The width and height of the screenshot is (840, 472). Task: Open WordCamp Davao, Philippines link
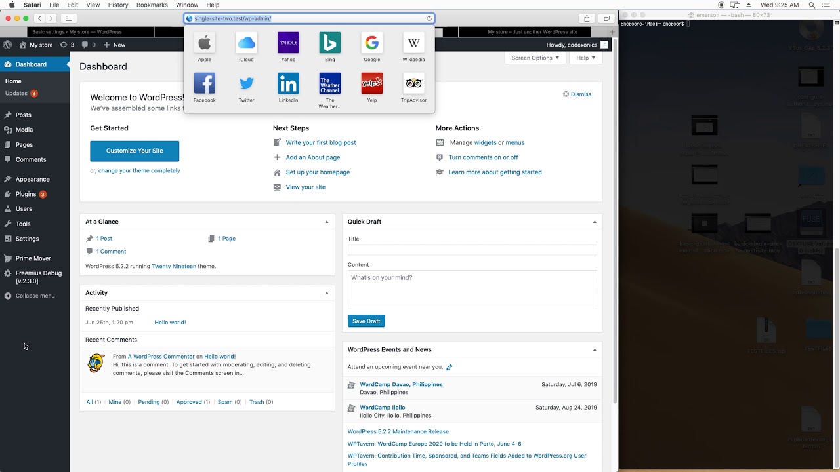[x=401, y=384]
